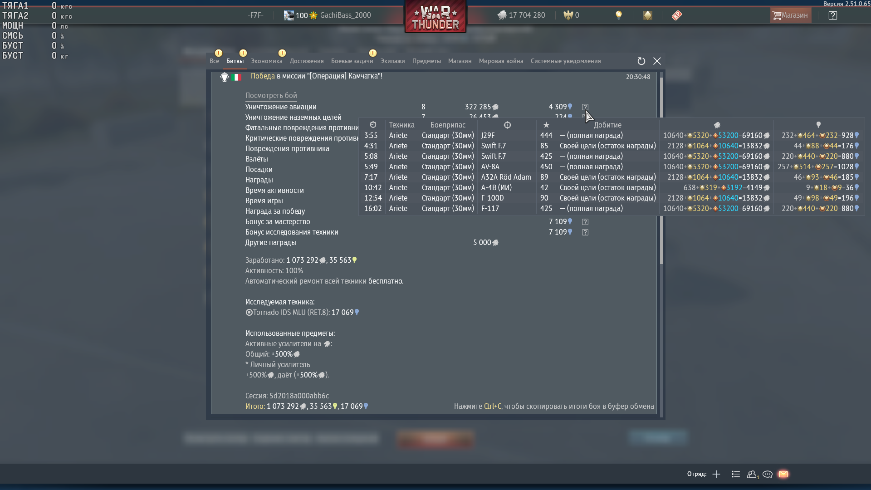Switch to Экономика tab

[x=266, y=61]
